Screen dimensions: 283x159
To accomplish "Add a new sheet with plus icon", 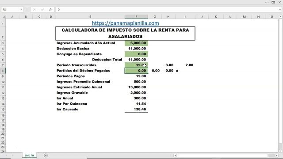I will [46, 155].
